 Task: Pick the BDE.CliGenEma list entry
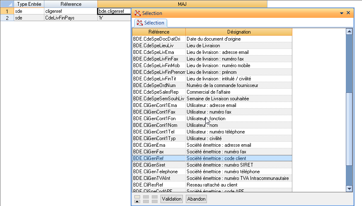(x=158, y=145)
